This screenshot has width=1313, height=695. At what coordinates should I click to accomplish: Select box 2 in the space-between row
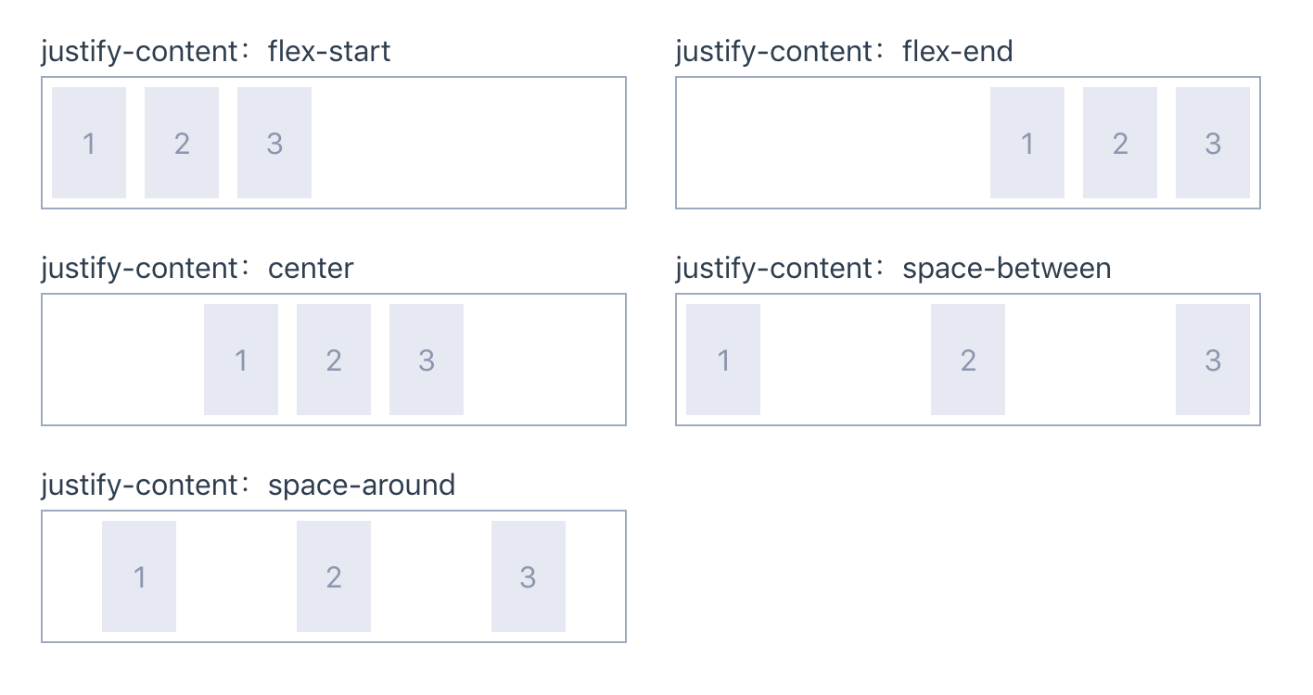coord(968,360)
